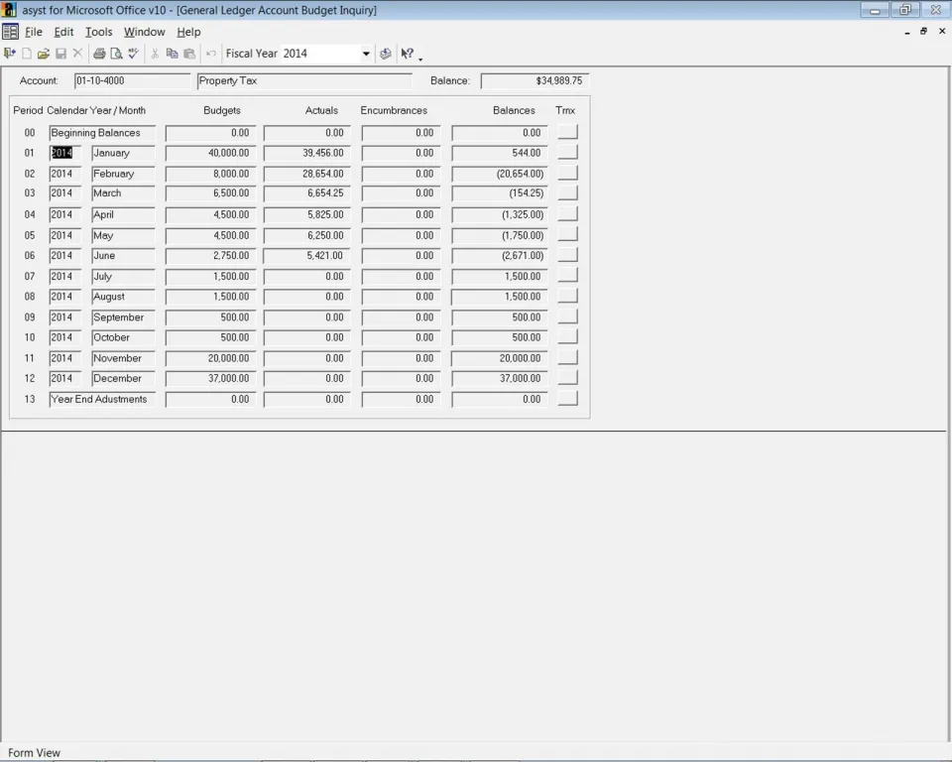Click the January budget value 40,000.00
Viewport: 952px width, 762px height.
(x=210, y=153)
